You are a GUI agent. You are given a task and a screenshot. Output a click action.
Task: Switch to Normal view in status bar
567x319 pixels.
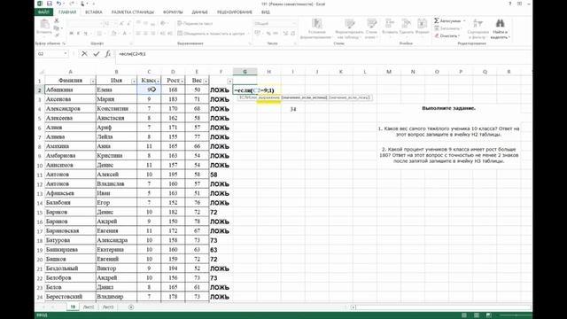(x=464, y=315)
